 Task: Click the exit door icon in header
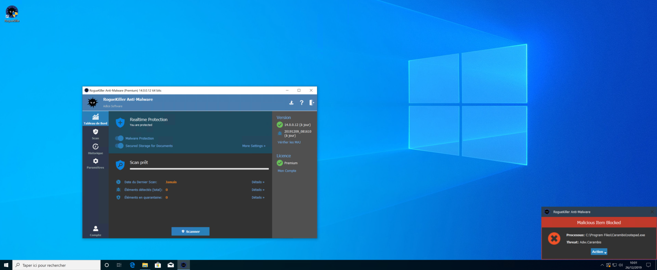(x=311, y=102)
